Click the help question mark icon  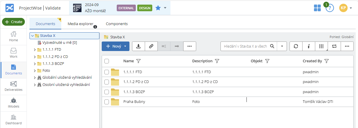click(330, 8)
